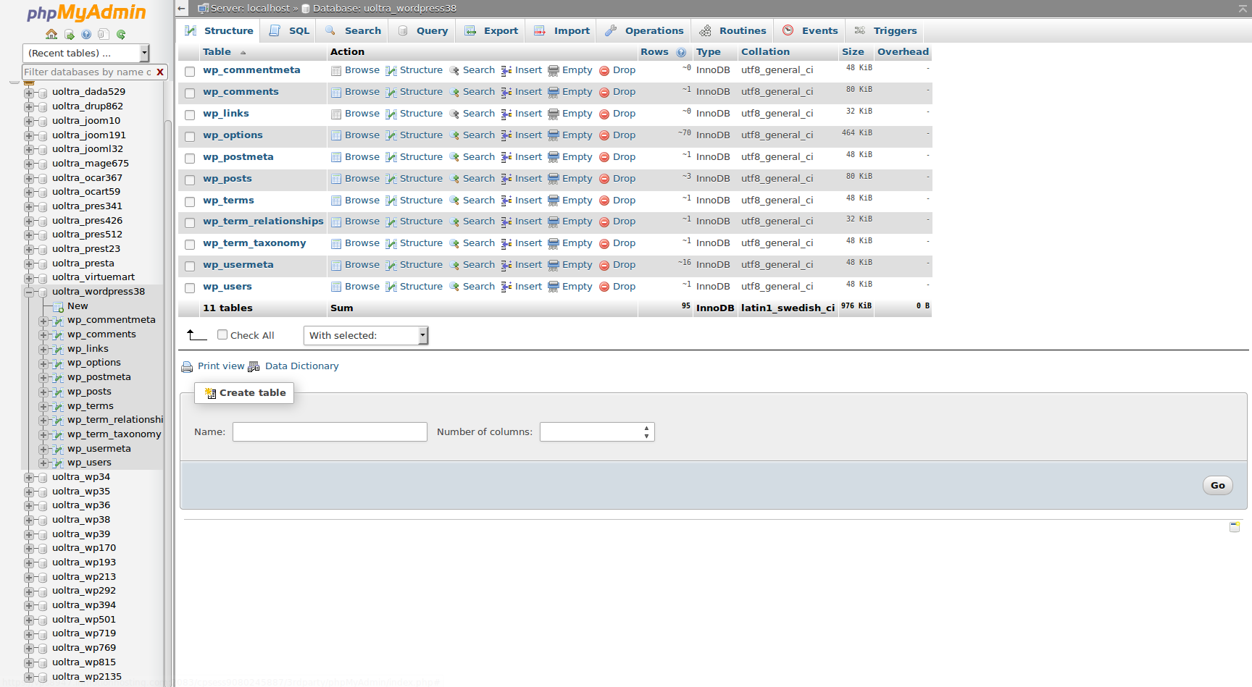Viewport: 1252px width, 687px height.
Task: Open the Export tab
Action: tap(491, 30)
